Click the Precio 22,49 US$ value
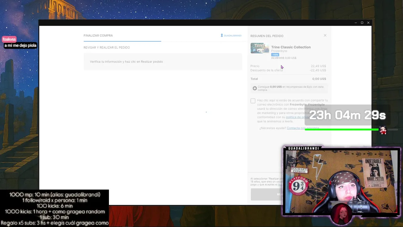Screen dimensions: 403x227 click(318, 66)
